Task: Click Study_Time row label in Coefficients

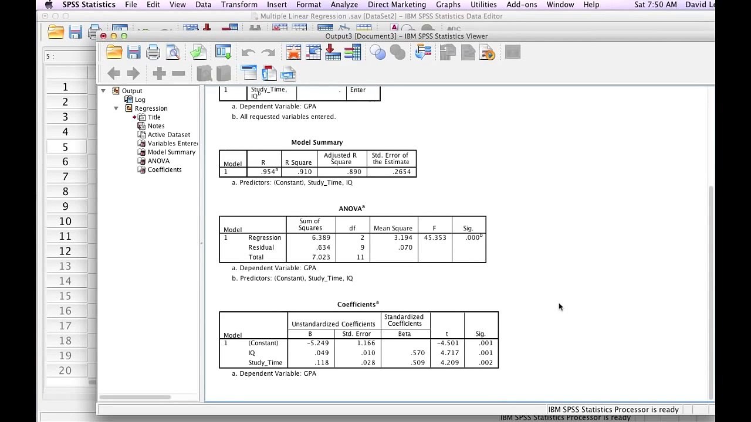Action: pyautogui.click(x=265, y=363)
